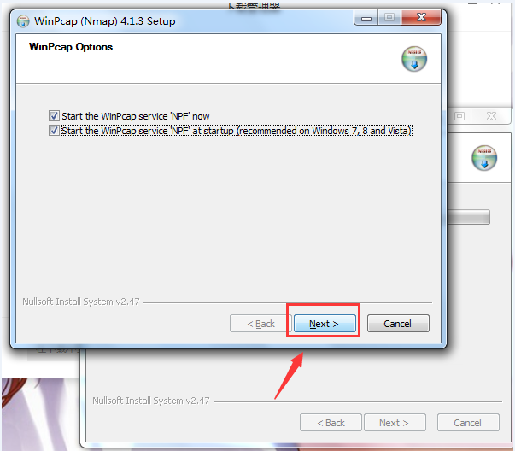Click the progress bar in background installer
This screenshot has height=451, width=515.
pyautogui.click(x=469, y=217)
